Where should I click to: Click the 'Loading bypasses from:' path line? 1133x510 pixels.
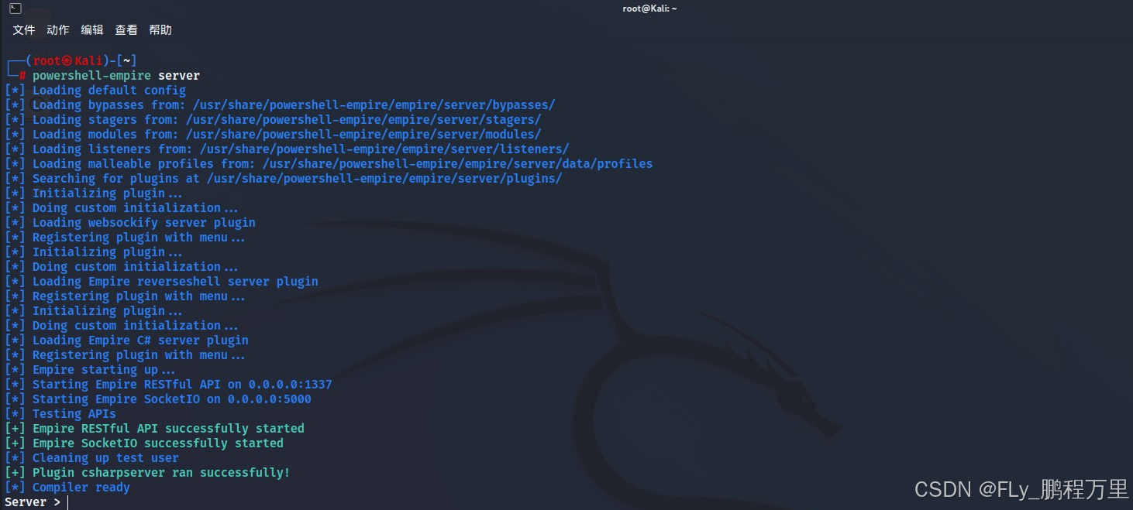[x=281, y=105]
